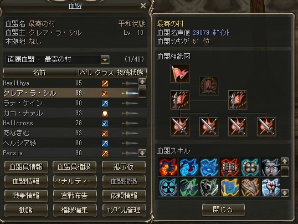Open エンブレム管理 emblem management

124,210
